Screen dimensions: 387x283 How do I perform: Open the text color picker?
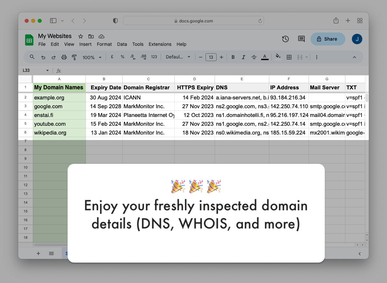[x=265, y=57]
